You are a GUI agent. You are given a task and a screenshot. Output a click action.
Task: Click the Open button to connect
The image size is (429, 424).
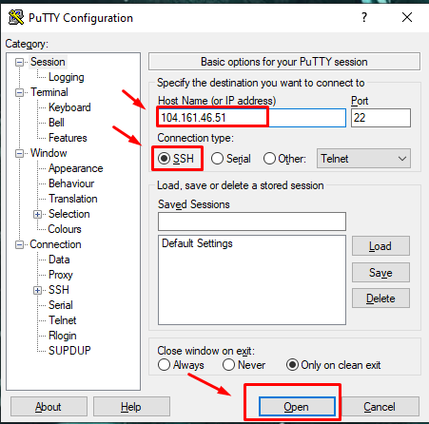pyautogui.click(x=297, y=407)
